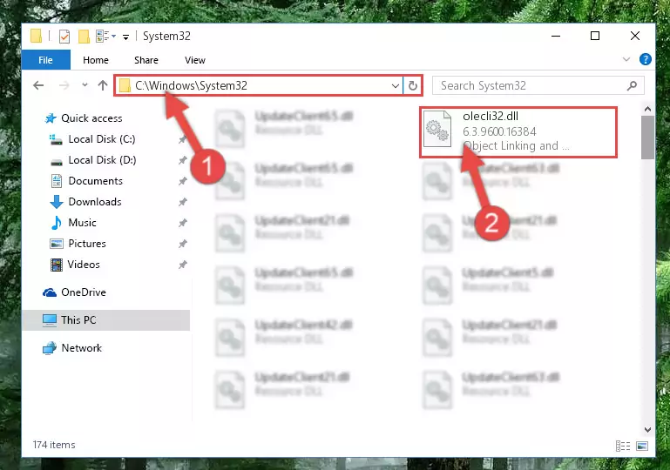
Task: Click the Properties quick access toolbar icon
Action: [64, 37]
